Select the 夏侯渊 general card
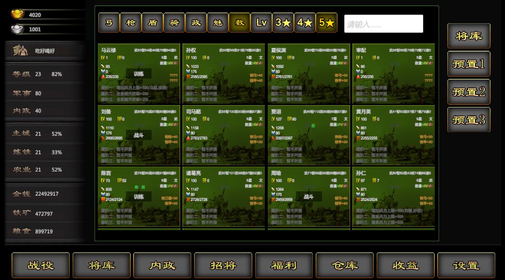The height and width of the screenshot is (280, 505). pos(309,74)
